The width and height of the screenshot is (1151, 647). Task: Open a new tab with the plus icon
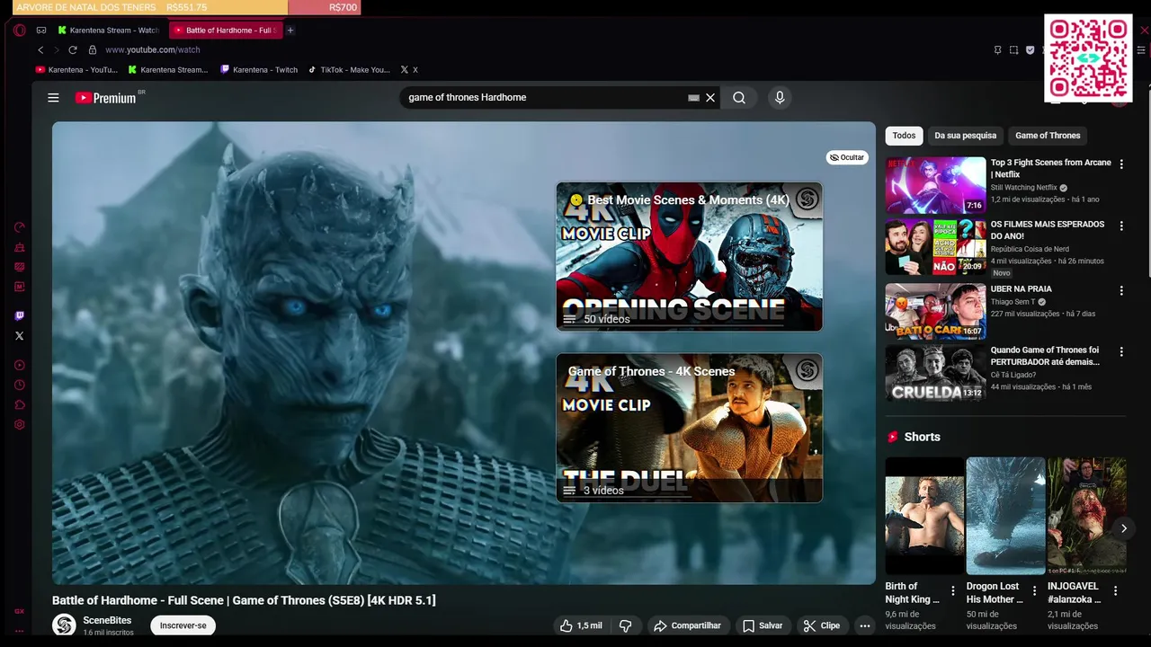(x=290, y=30)
